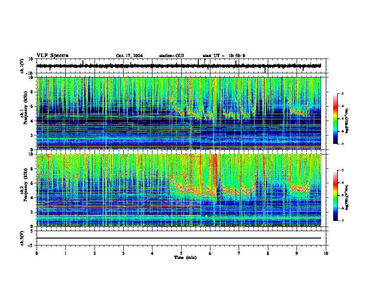Image resolution: width=367 pixels, height=284 pixels.
Task: Click the ch.2 emission band near minute 9
Action: click(x=300, y=188)
